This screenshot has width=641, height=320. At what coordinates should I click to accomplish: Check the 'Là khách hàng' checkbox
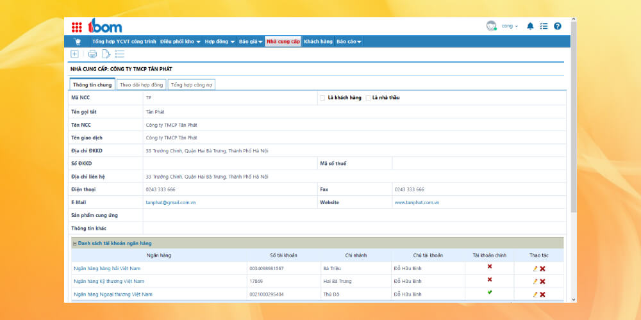click(322, 98)
